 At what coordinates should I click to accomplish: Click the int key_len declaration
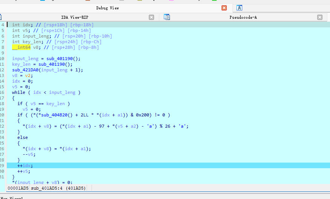pos(28,42)
